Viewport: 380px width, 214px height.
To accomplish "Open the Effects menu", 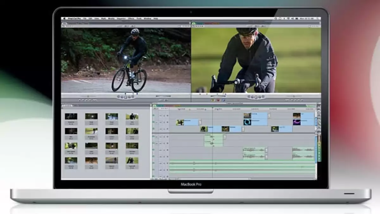I will 131,19.
